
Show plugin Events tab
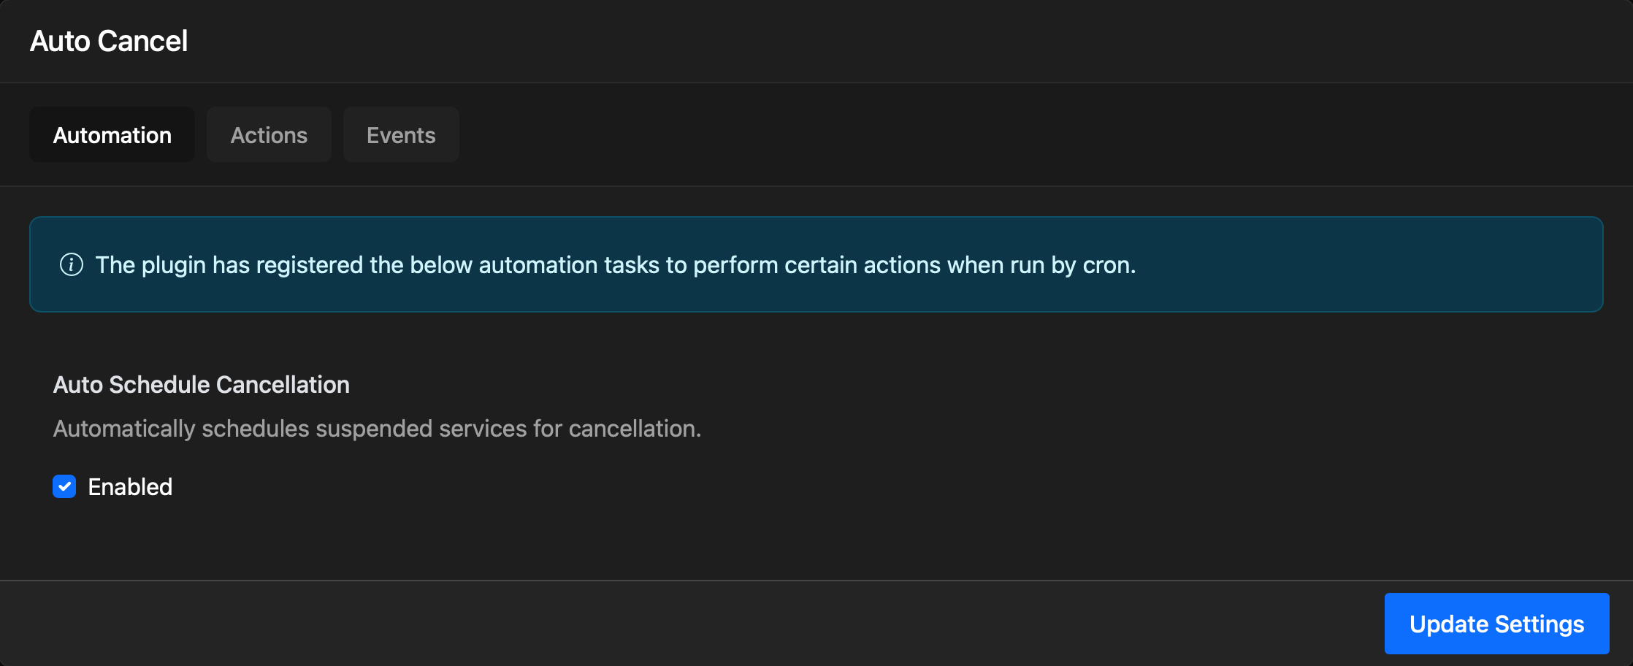[401, 134]
